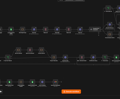Click the tool connector below Claude script node

coord(99,35)
